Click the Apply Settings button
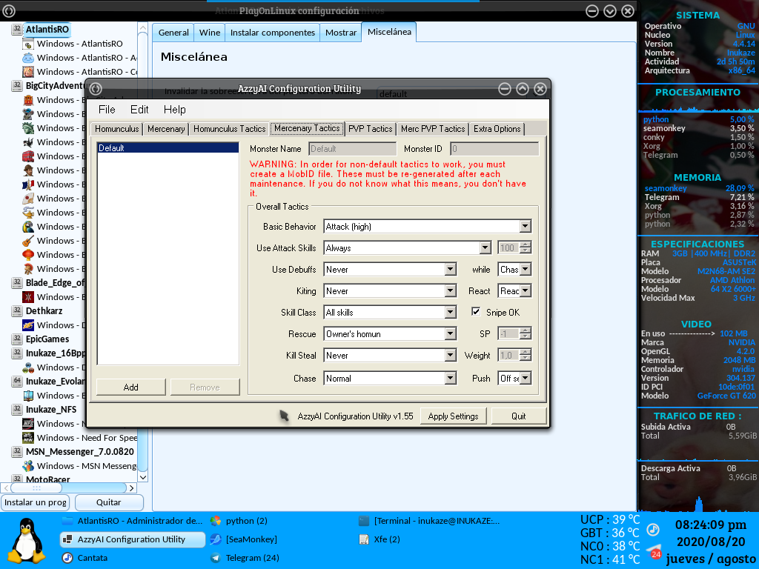Image resolution: width=759 pixels, height=569 pixels. click(453, 416)
